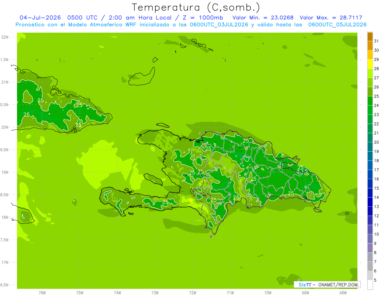Image resolution: width=385 pixels, height=297 pixels.
Task: Click the "72W" longitude label
Action: coord(193,293)
